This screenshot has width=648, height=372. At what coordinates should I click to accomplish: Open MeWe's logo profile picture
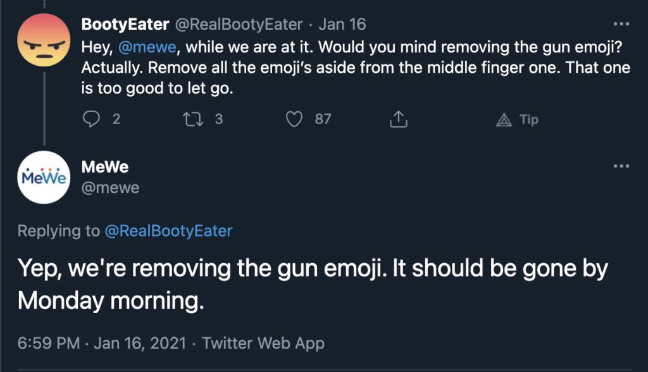(44, 177)
